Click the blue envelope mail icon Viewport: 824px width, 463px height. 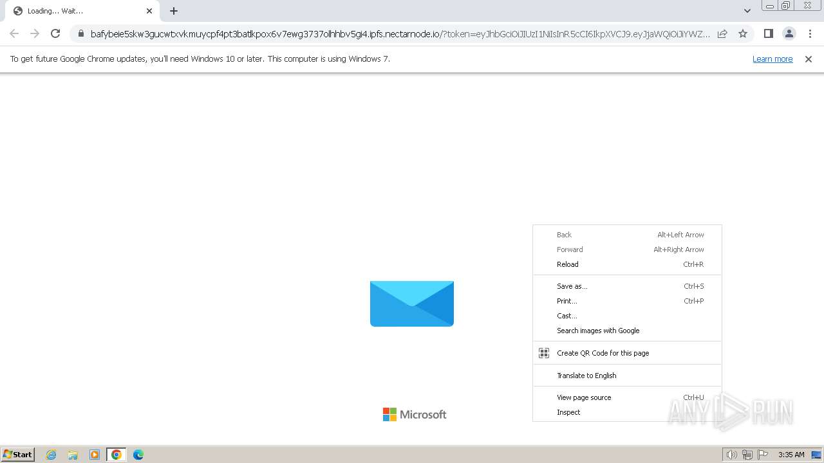click(x=412, y=304)
